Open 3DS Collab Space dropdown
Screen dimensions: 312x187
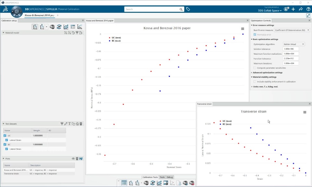point(270,10)
